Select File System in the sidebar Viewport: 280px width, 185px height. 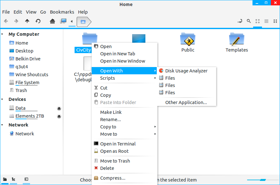27,83
